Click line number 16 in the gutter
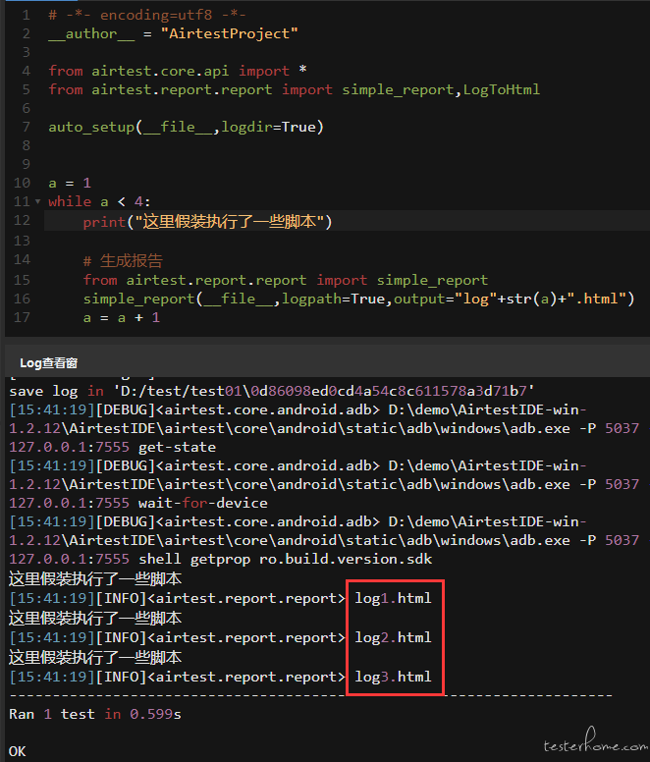This screenshot has width=650, height=762. (x=22, y=299)
